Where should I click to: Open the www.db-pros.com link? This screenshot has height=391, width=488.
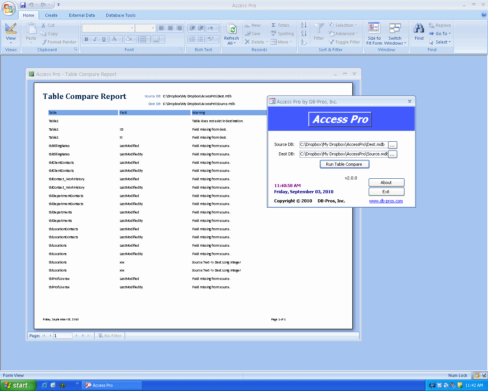(x=386, y=201)
